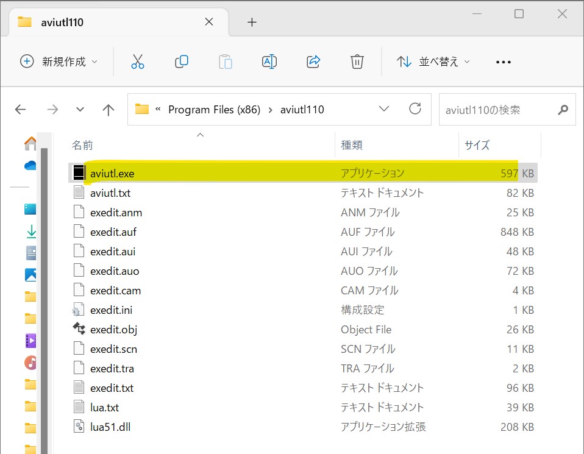The width and height of the screenshot is (584, 454).
Task: Click the Cut scissors icon
Action: pyautogui.click(x=137, y=62)
